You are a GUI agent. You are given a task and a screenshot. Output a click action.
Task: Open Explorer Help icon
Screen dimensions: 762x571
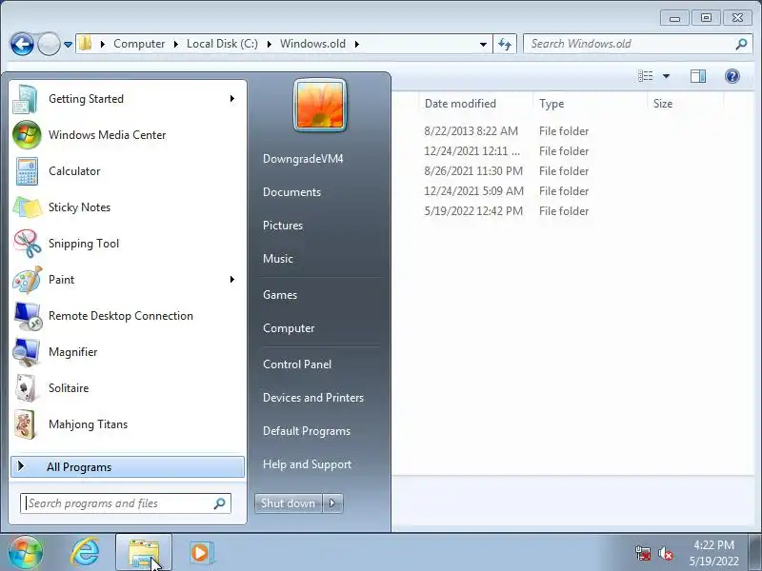[732, 76]
